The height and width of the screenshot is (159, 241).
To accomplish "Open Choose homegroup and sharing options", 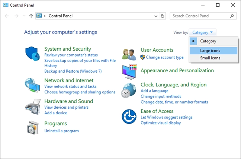I will (80, 92).
